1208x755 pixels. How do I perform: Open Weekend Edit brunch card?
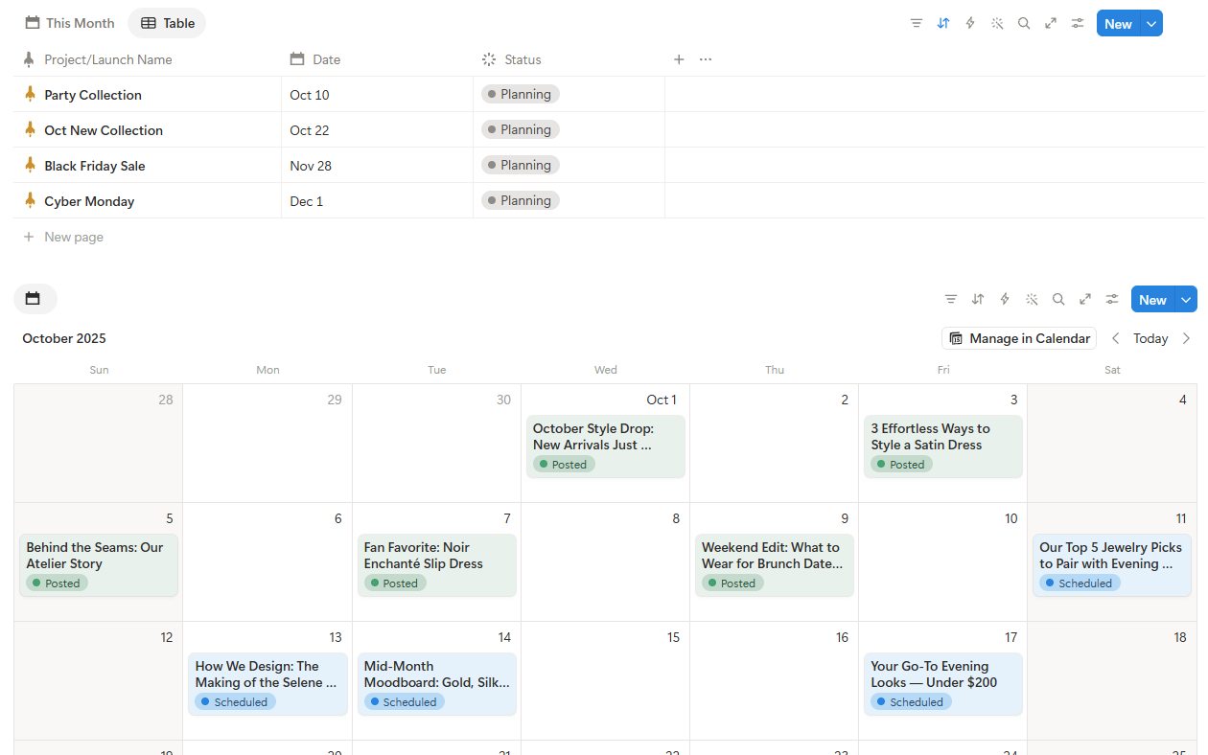pyautogui.click(x=775, y=564)
